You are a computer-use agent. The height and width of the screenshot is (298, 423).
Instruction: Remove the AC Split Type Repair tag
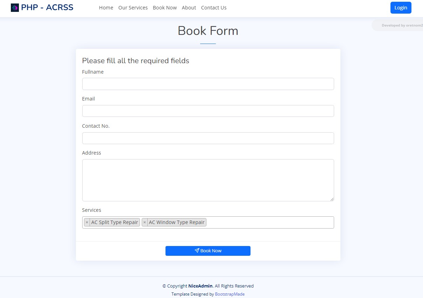pos(87,222)
